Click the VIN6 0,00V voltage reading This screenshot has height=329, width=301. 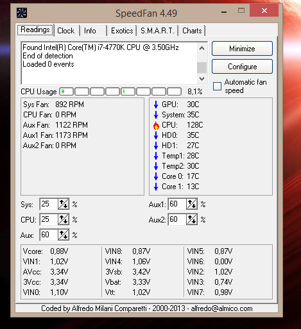210,262
